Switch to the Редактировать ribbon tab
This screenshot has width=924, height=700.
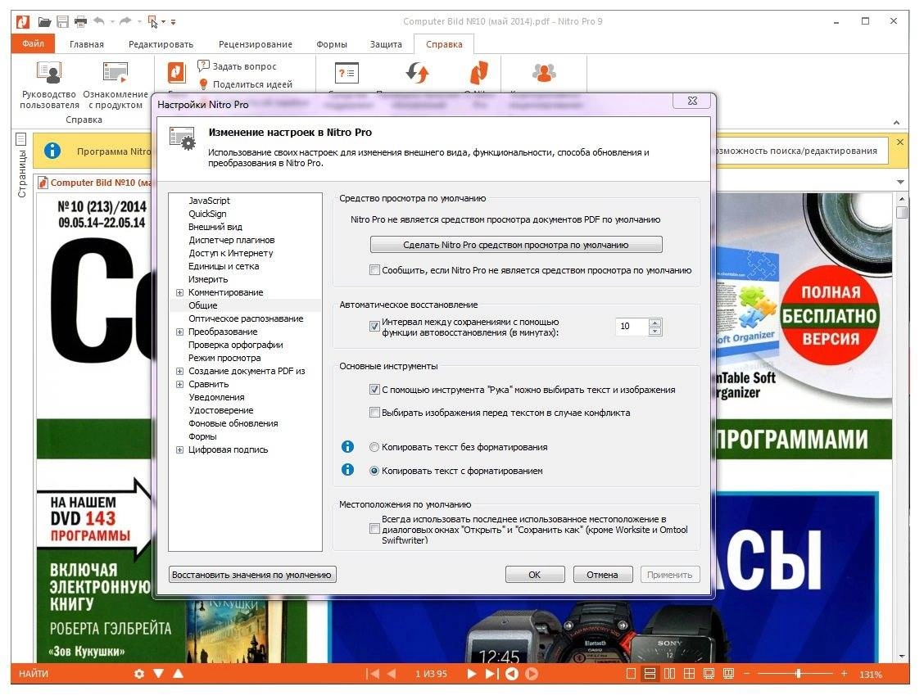(x=161, y=44)
